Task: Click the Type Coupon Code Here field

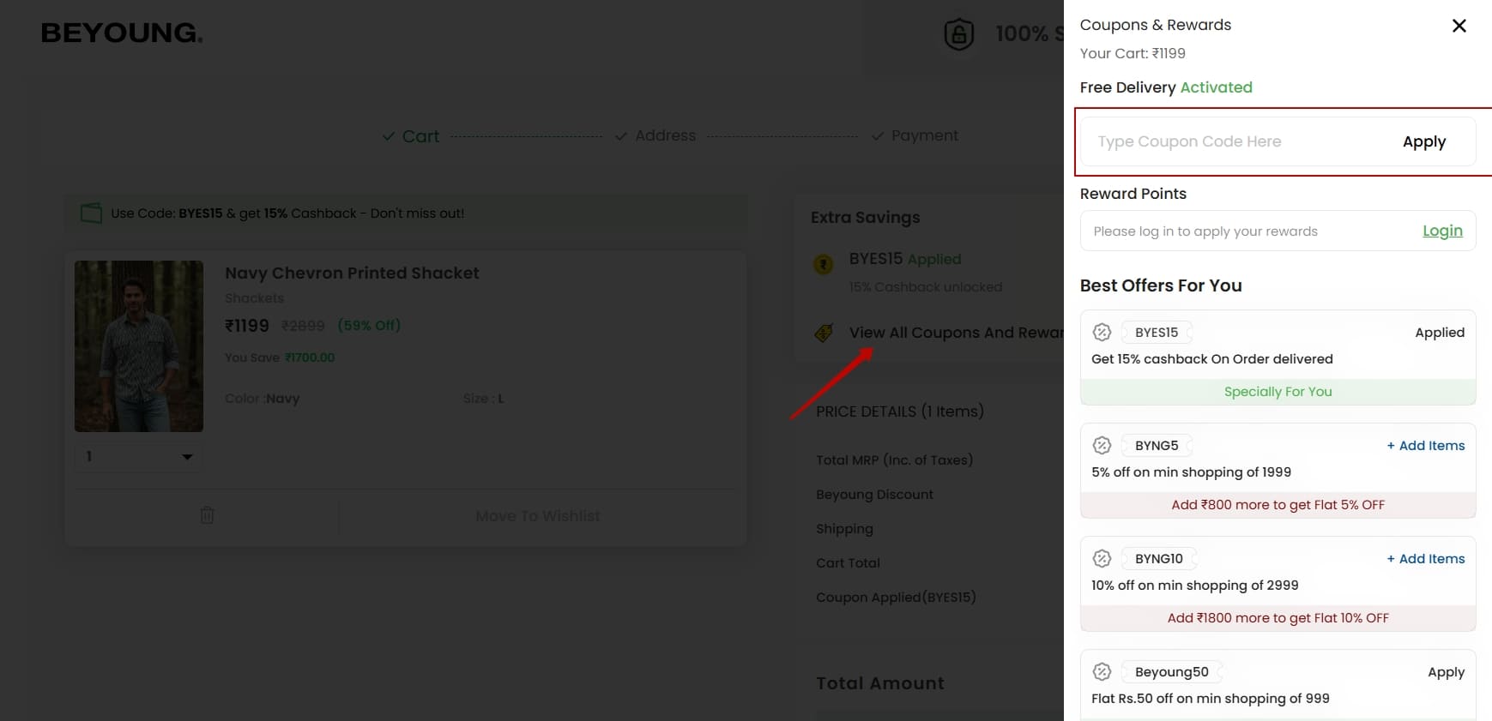Action: coord(1235,141)
